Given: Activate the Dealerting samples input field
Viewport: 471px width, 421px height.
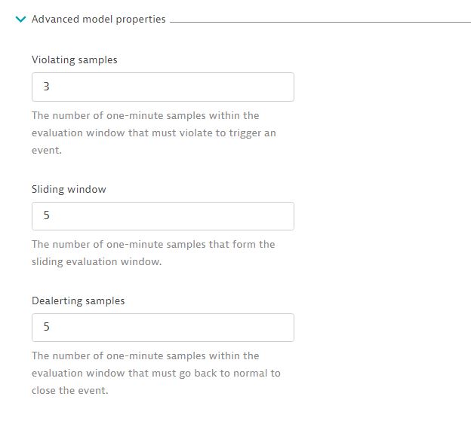Looking at the screenshot, I should (162, 328).
